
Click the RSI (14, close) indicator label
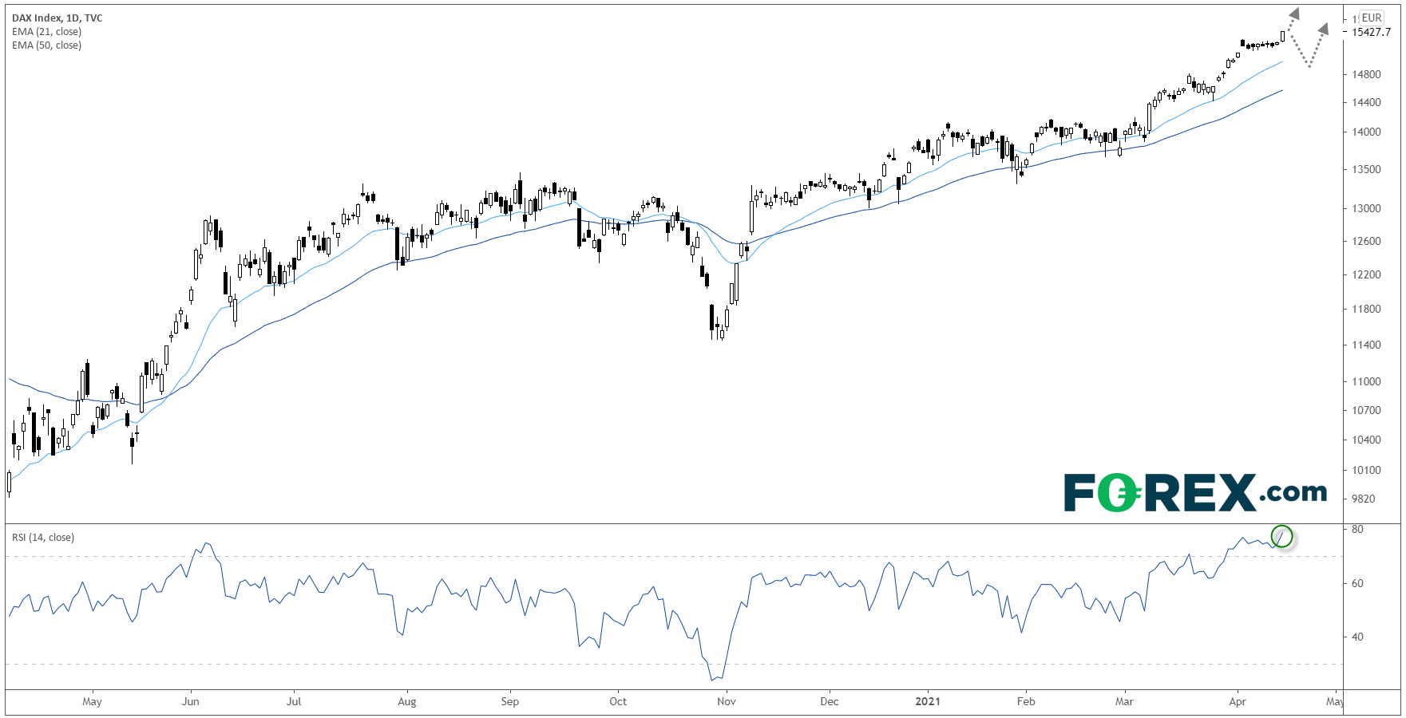click(43, 538)
